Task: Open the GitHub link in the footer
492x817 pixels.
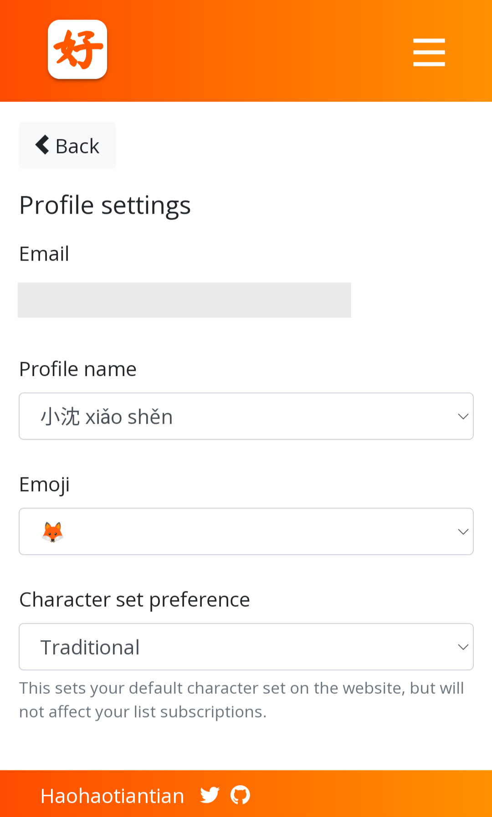Action: (x=240, y=795)
